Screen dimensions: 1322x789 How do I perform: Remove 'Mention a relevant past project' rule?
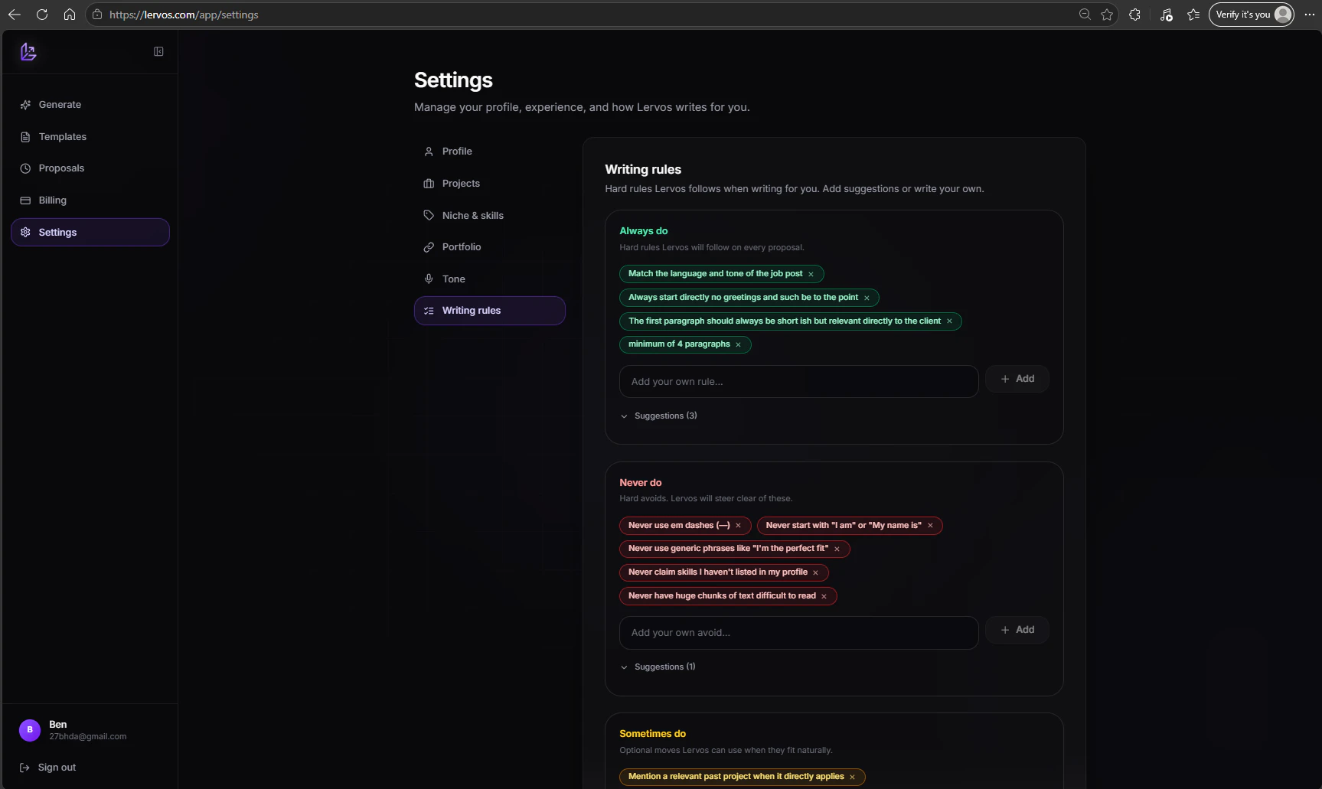[x=852, y=778]
